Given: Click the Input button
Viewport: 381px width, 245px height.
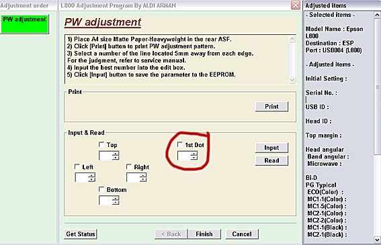Looking at the screenshot, I should pyautogui.click(x=271, y=148).
